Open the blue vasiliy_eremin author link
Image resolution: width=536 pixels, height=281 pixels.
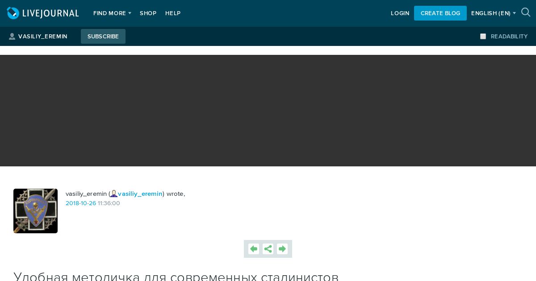point(140,194)
